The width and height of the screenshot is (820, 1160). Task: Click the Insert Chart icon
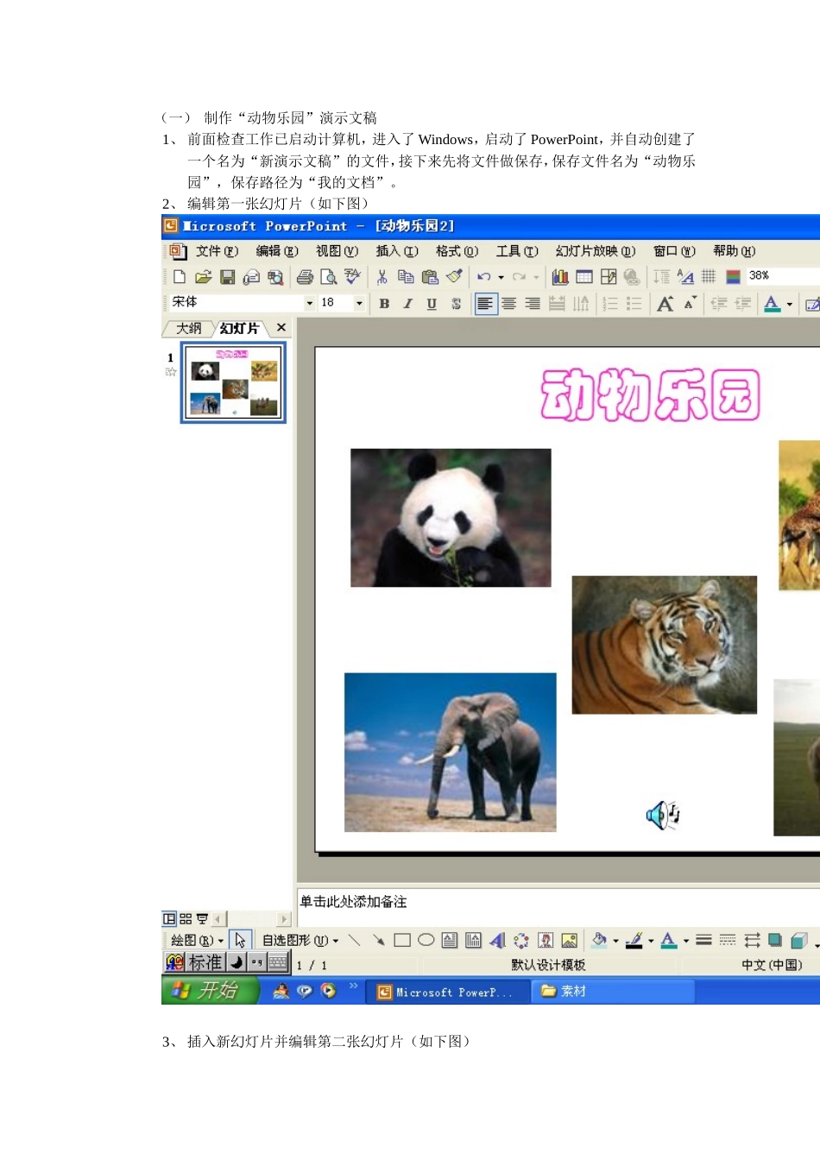pos(560,277)
